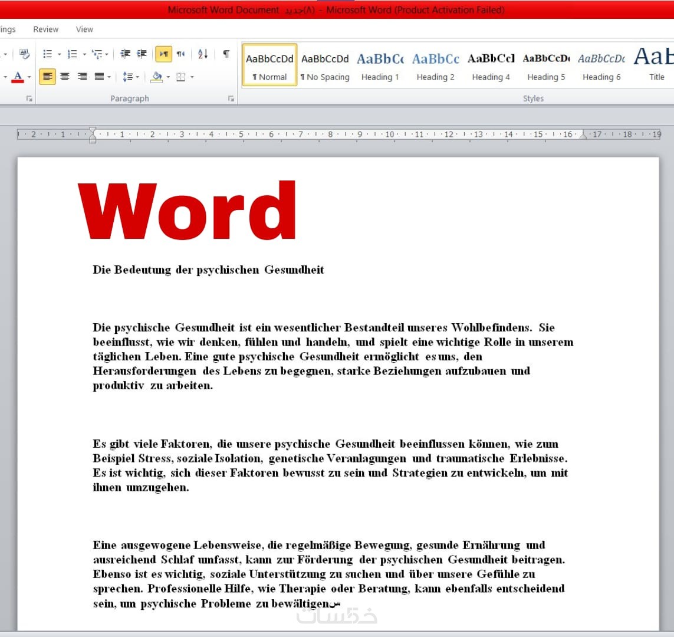Toggle left-to-right text direction

(163, 54)
